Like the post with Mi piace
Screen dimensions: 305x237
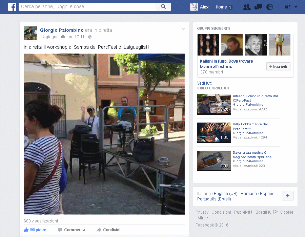35,230
